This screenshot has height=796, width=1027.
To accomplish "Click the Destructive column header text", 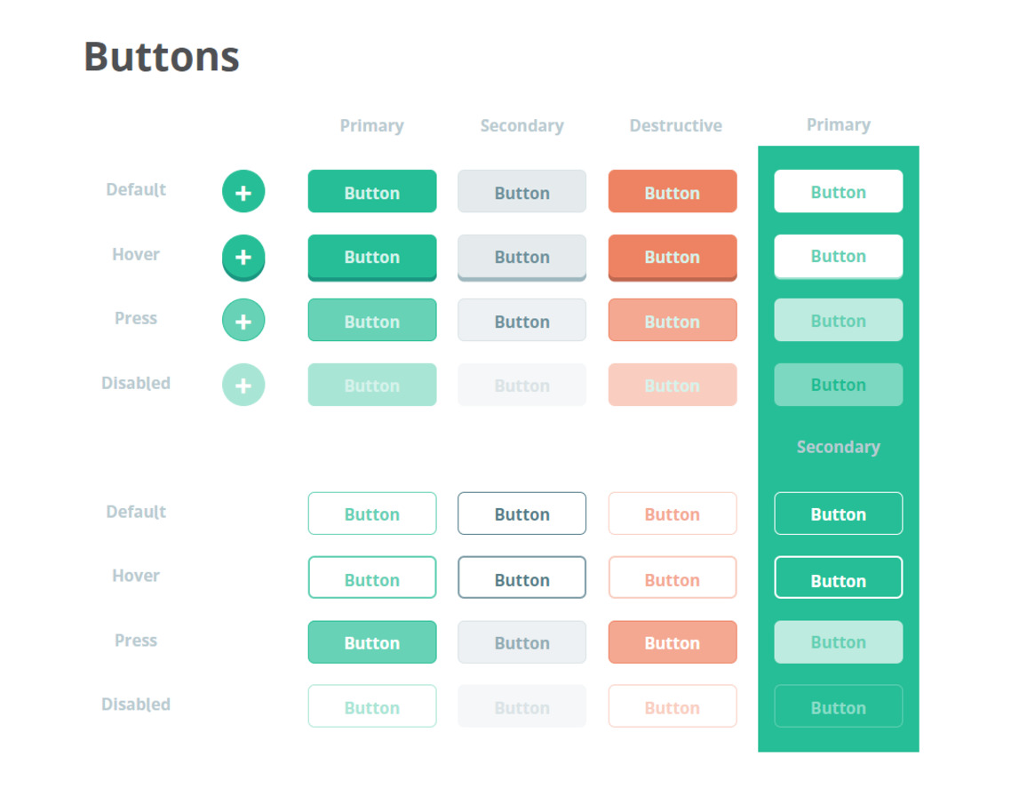I will pos(676,126).
